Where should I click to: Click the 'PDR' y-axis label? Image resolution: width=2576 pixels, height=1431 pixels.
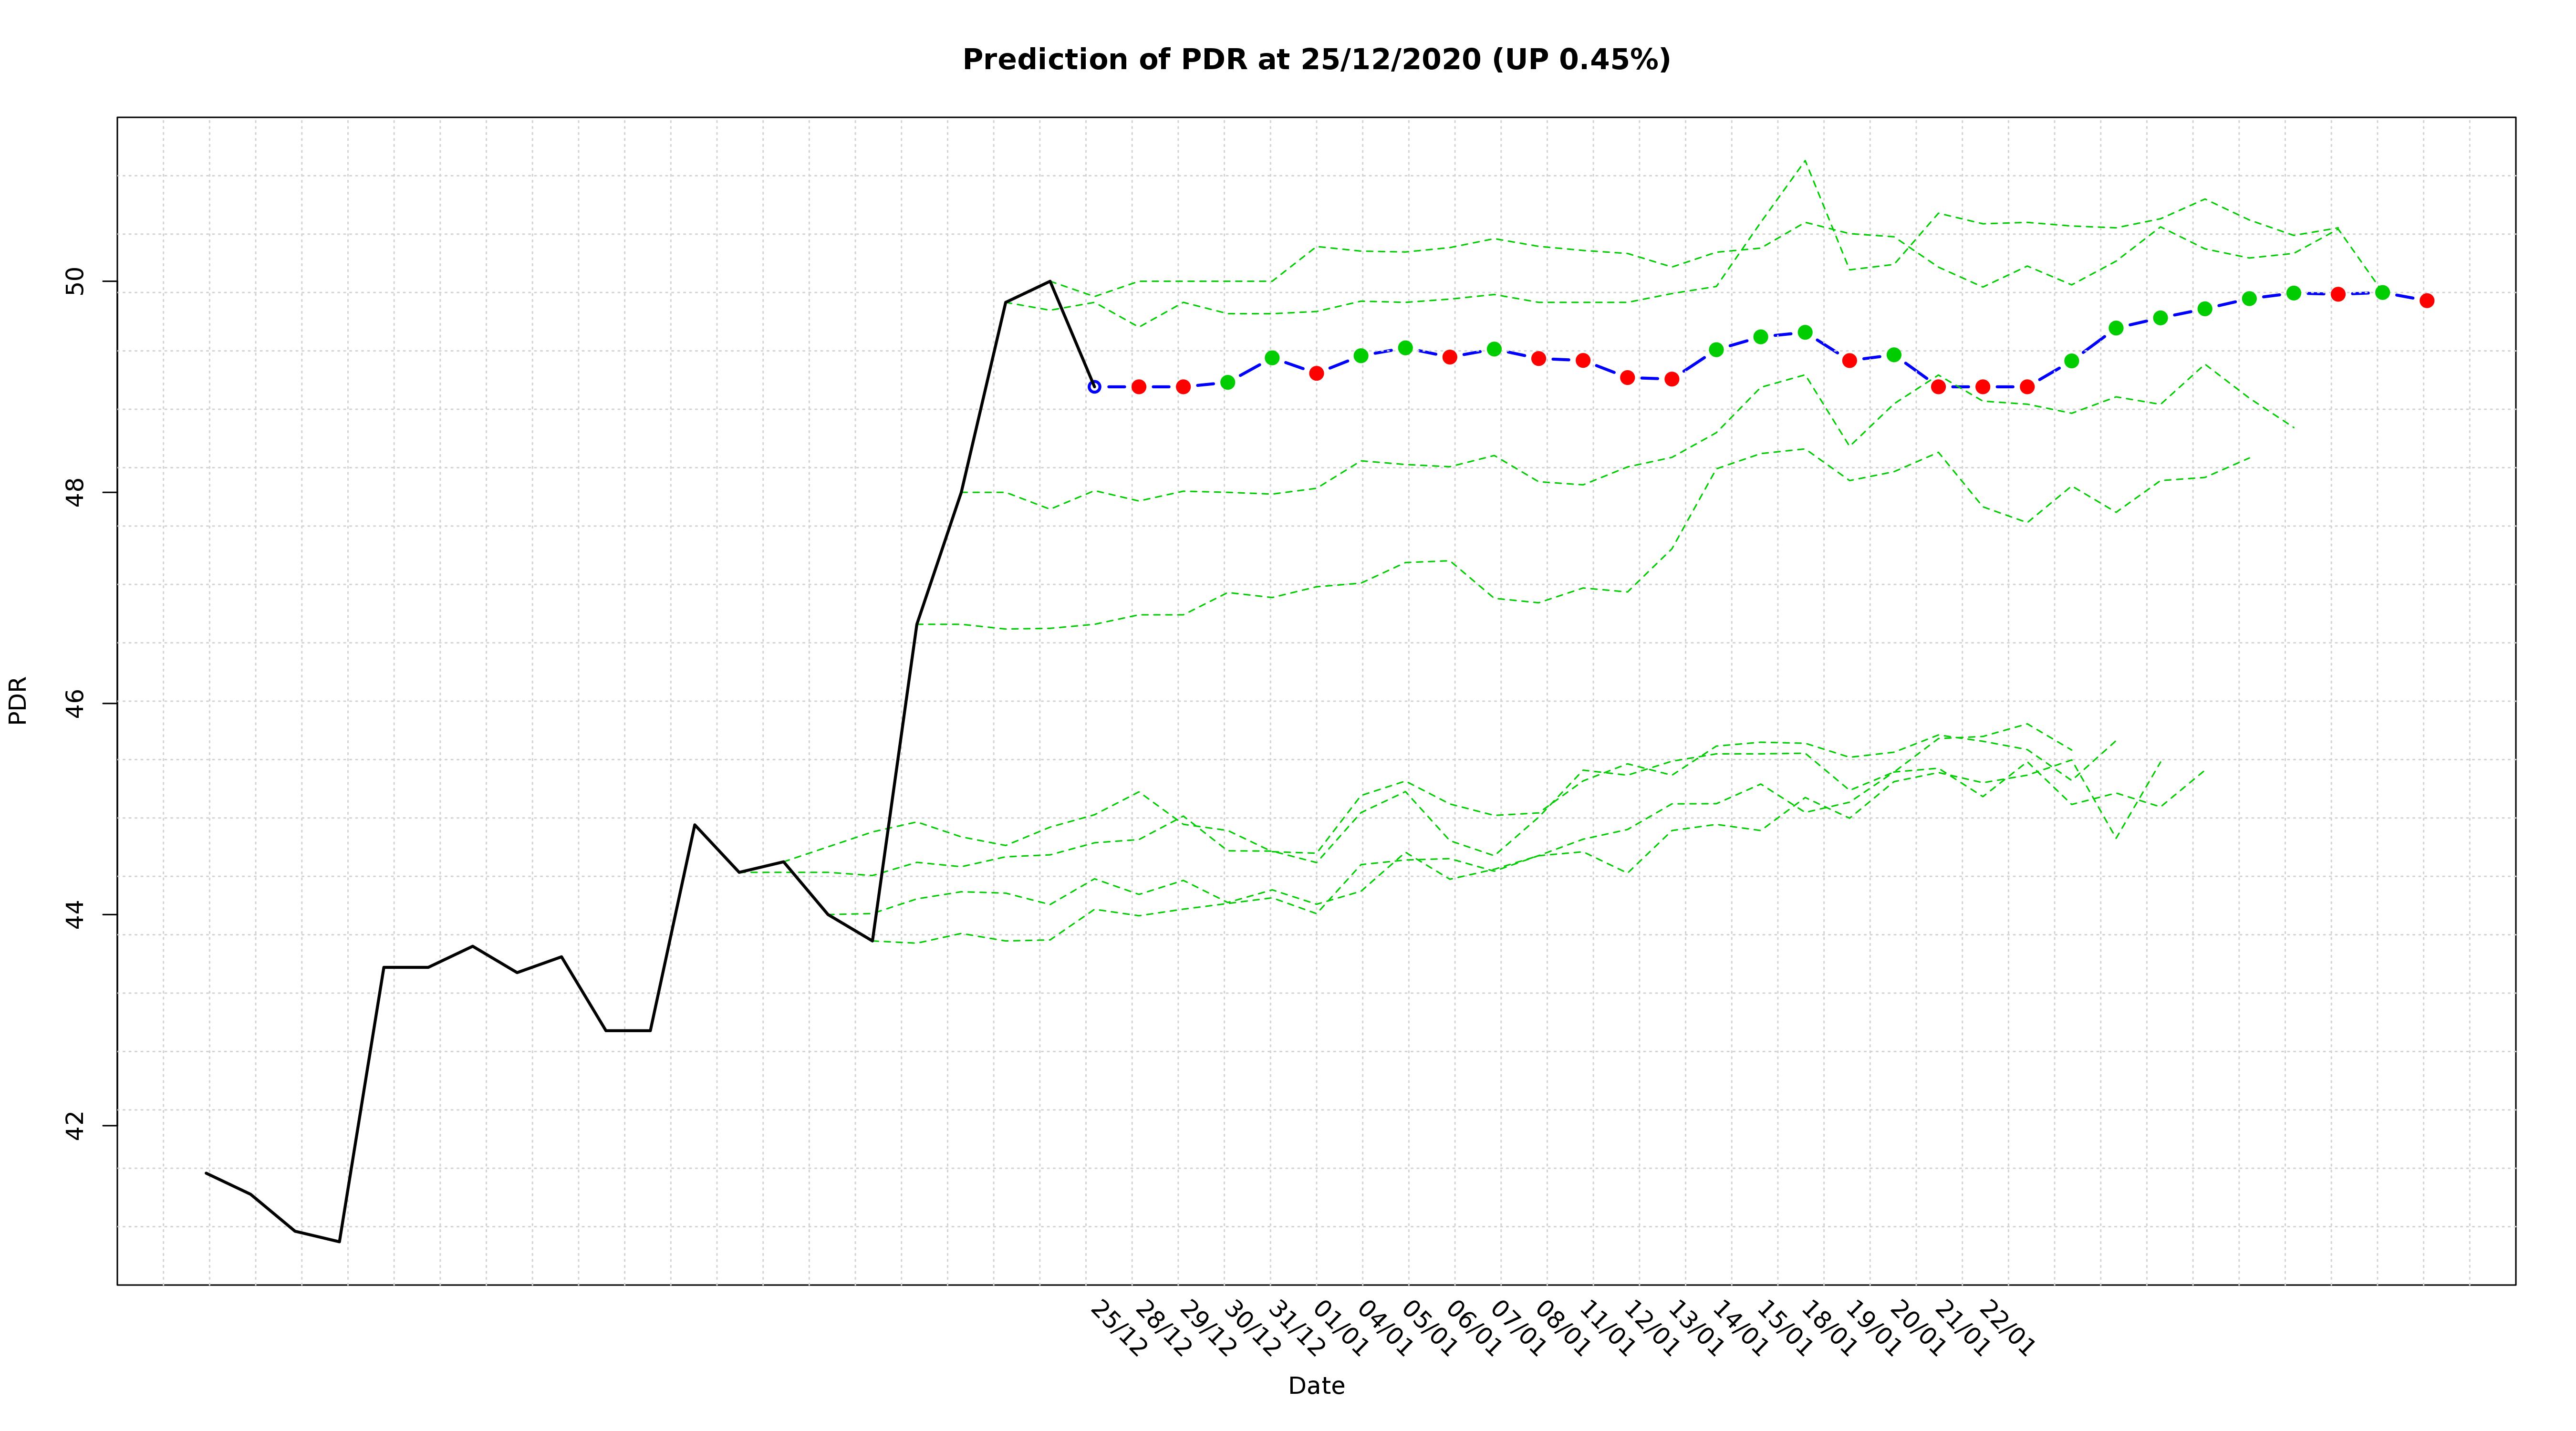pos(18,700)
